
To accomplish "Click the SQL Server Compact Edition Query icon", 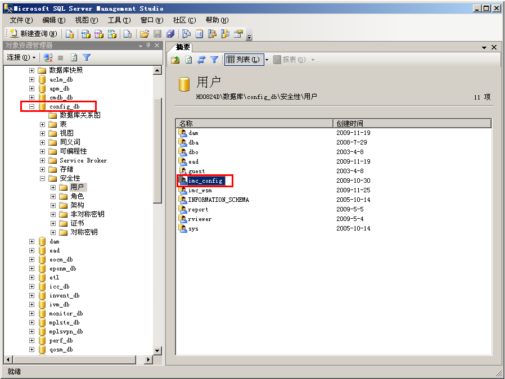I will click(128, 34).
